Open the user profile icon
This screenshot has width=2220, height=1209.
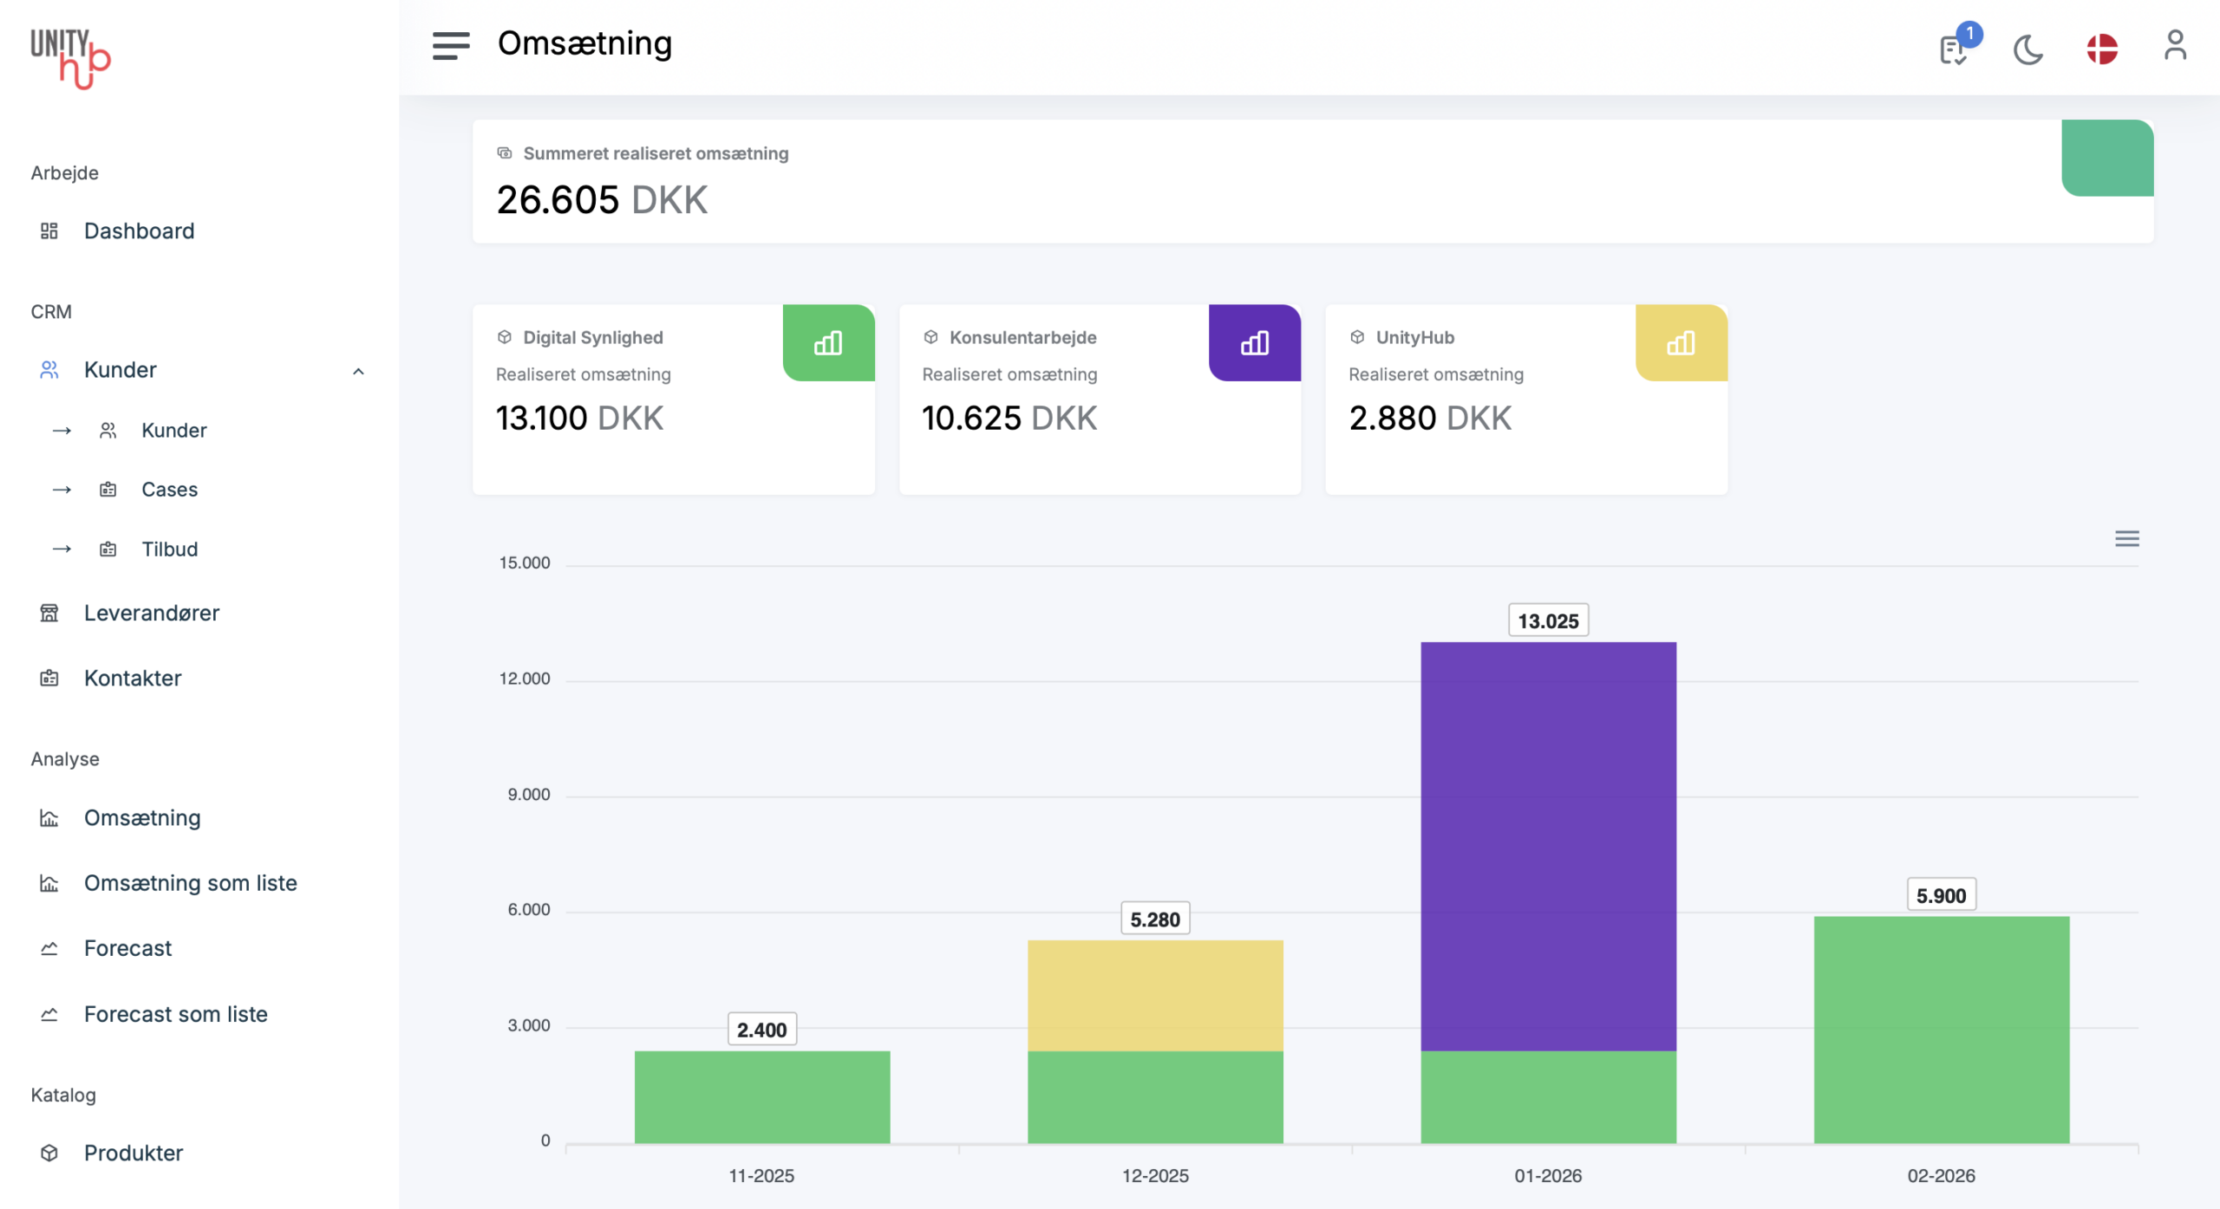2174,45
